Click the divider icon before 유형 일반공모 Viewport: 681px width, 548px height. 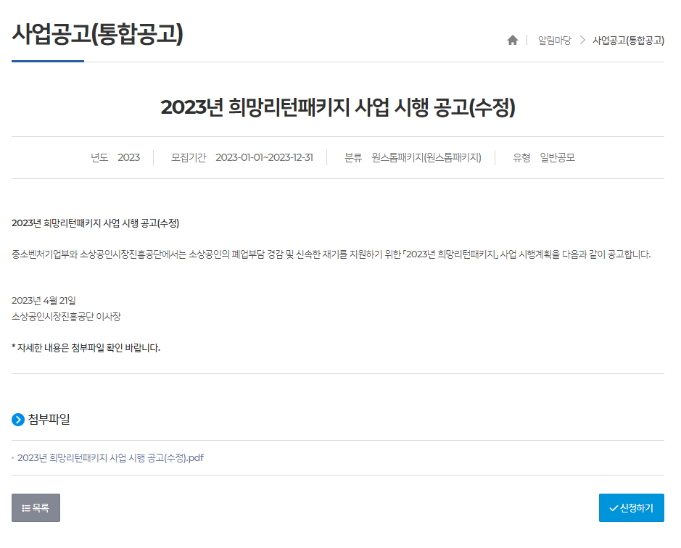[x=494, y=157]
